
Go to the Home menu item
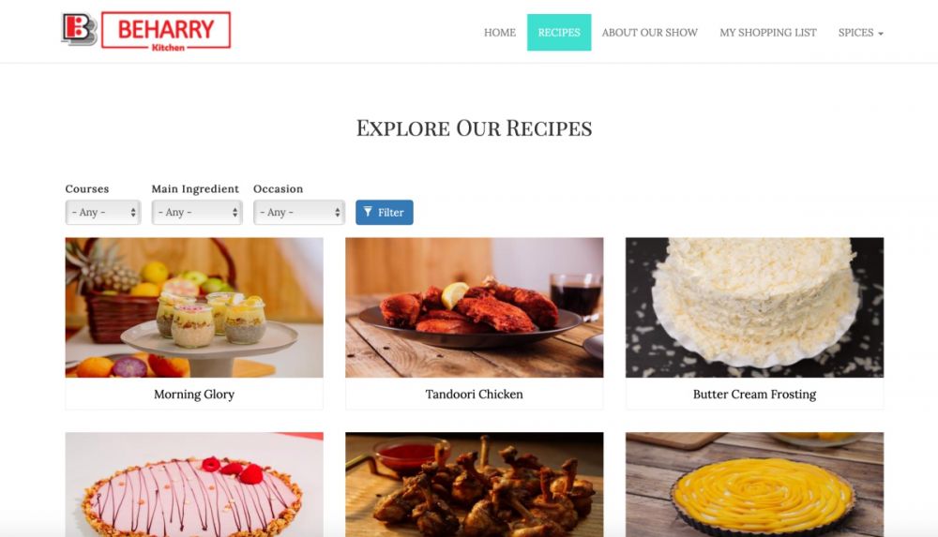500,32
